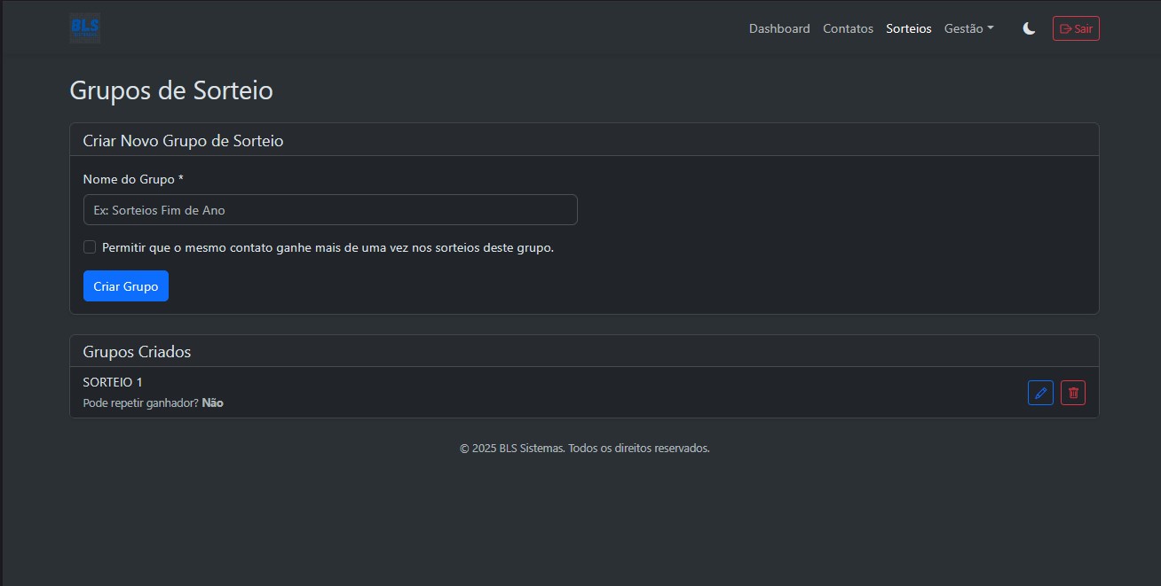Click 'Criar Novo Grupo de Sorteio' header

click(x=183, y=141)
